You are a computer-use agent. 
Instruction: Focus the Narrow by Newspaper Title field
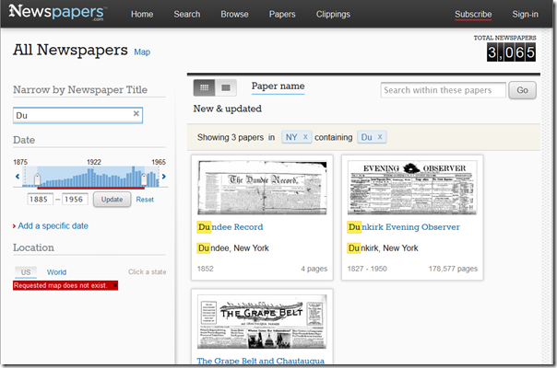click(x=77, y=115)
